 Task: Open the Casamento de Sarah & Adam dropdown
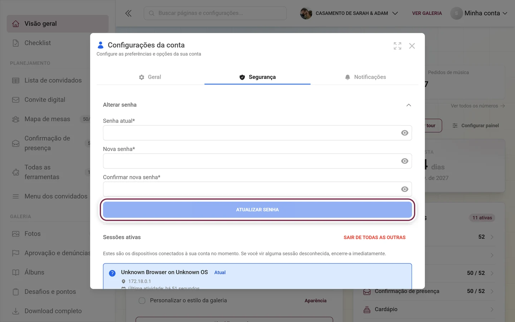pos(349,13)
